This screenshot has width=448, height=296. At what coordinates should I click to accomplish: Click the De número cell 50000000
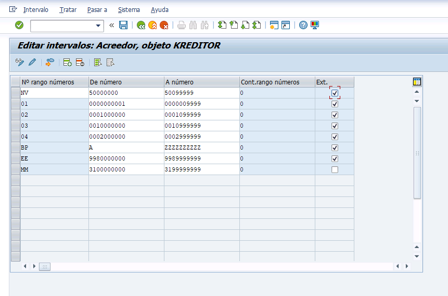[126, 93]
